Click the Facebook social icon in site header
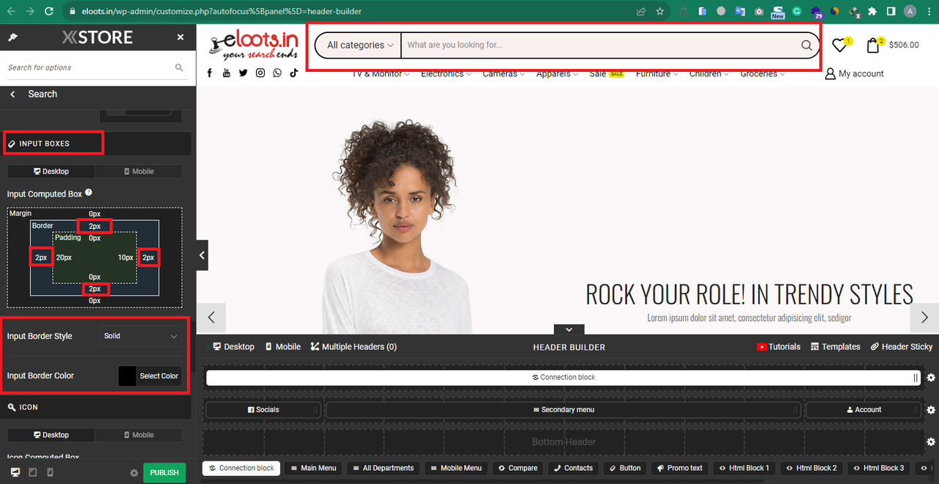 pyautogui.click(x=210, y=73)
